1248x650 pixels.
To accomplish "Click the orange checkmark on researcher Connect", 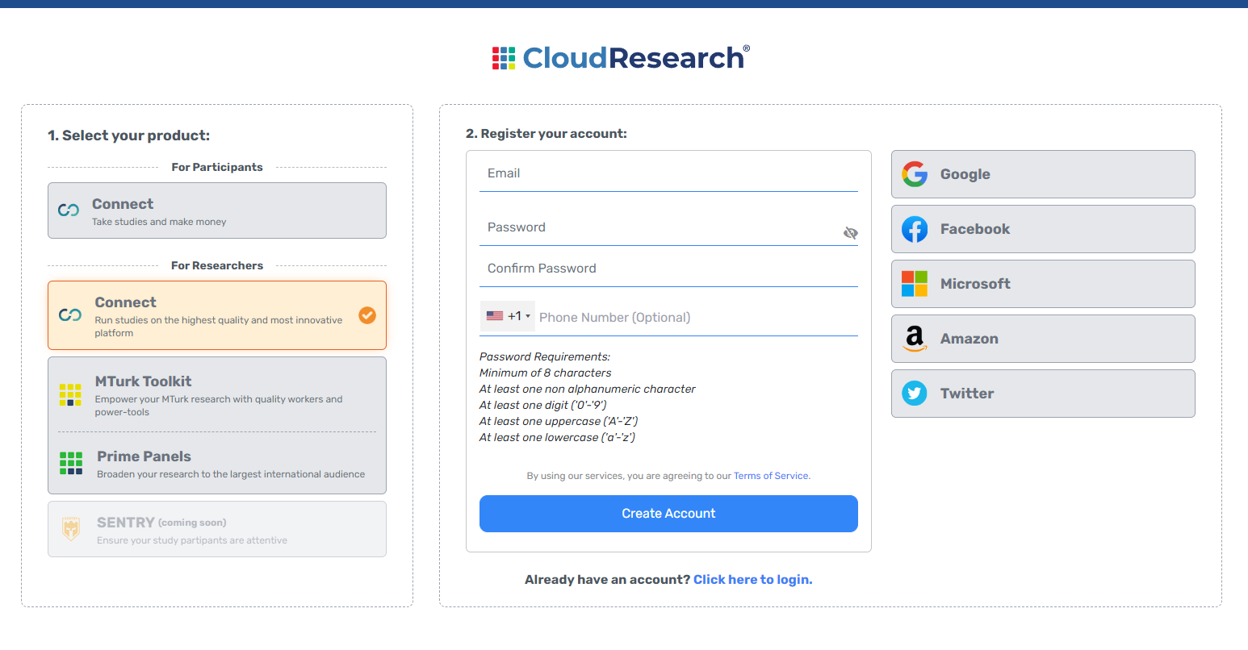I will (367, 315).
